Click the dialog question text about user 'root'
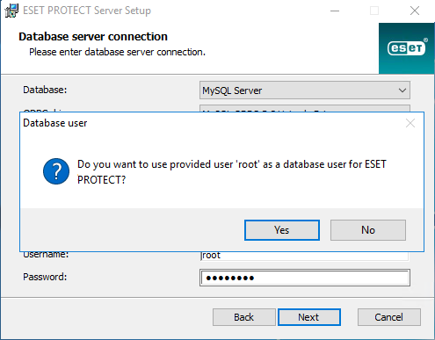This screenshot has height=340, width=435. coord(232,172)
